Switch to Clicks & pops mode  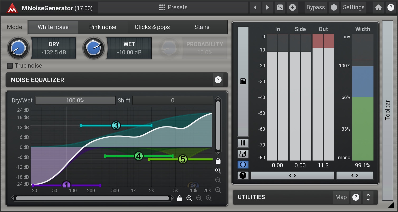coord(152,27)
